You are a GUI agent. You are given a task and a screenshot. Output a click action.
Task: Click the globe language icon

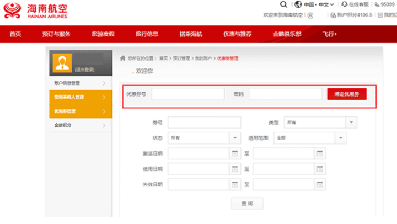tap(298, 4)
